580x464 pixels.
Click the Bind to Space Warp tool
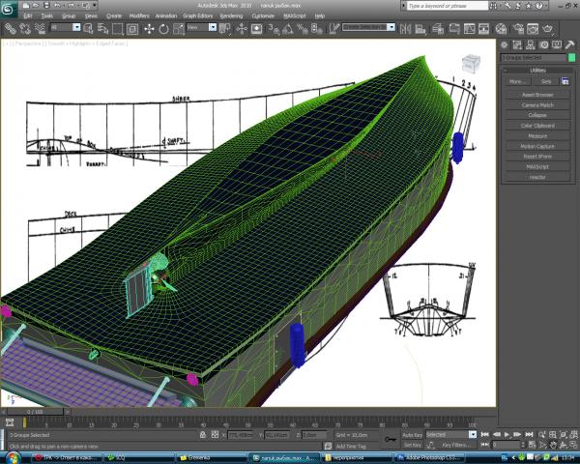[40, 28]
